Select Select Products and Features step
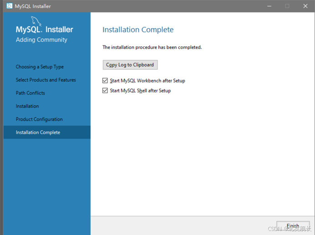Screen dimensions: 315x235 46,80
